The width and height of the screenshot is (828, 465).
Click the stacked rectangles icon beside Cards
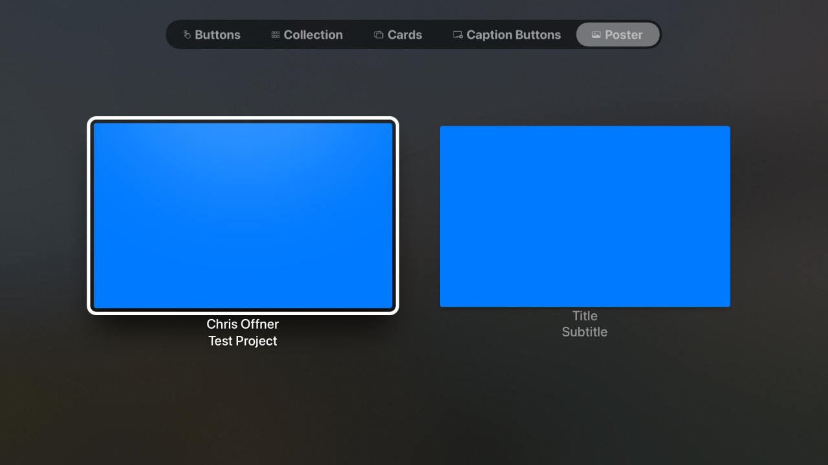378,35
